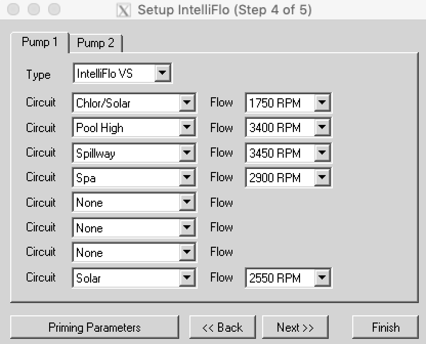Expand the 3450 RPM flow dropdown
This screenshot has width=426, height=344.
(x=322, y=153)
